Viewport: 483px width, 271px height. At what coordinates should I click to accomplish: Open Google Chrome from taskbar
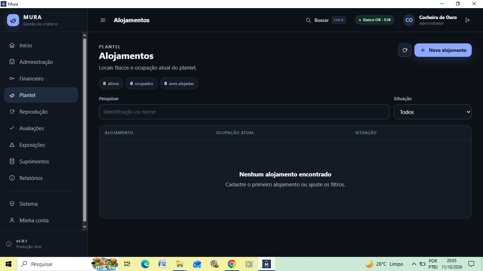click(x=232, y=264)
